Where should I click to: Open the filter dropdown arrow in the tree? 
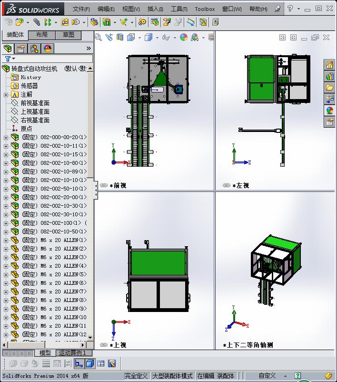pyautogui.click(x=14, y=59)
